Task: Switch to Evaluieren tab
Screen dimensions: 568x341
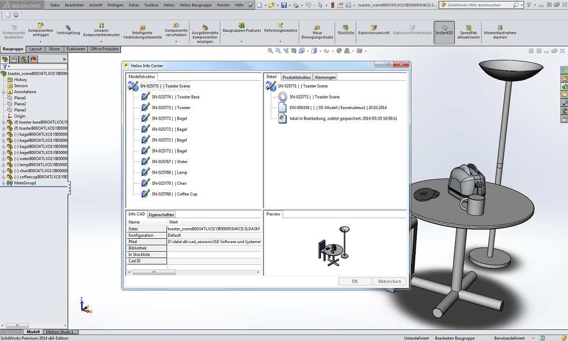Action: pyautogui.click(x=76, y=49)
